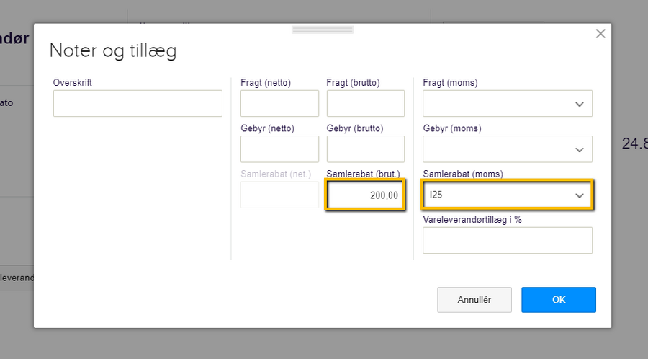Image resolution: width=648 pixels, height=359 pixels.
Task: Focus the Fragt (brutto) field
Action: [x=365, y=103]
